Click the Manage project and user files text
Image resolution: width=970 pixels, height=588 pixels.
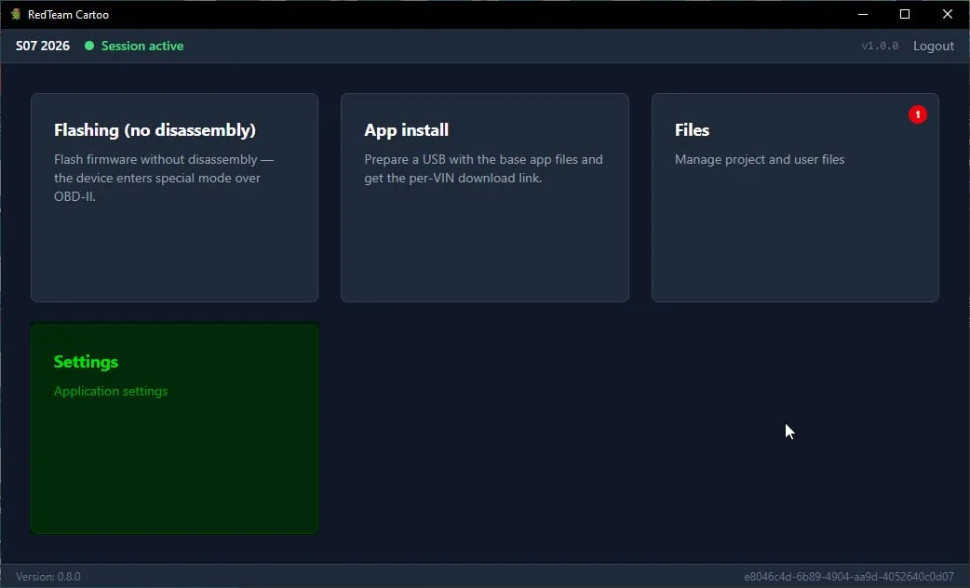759,159
